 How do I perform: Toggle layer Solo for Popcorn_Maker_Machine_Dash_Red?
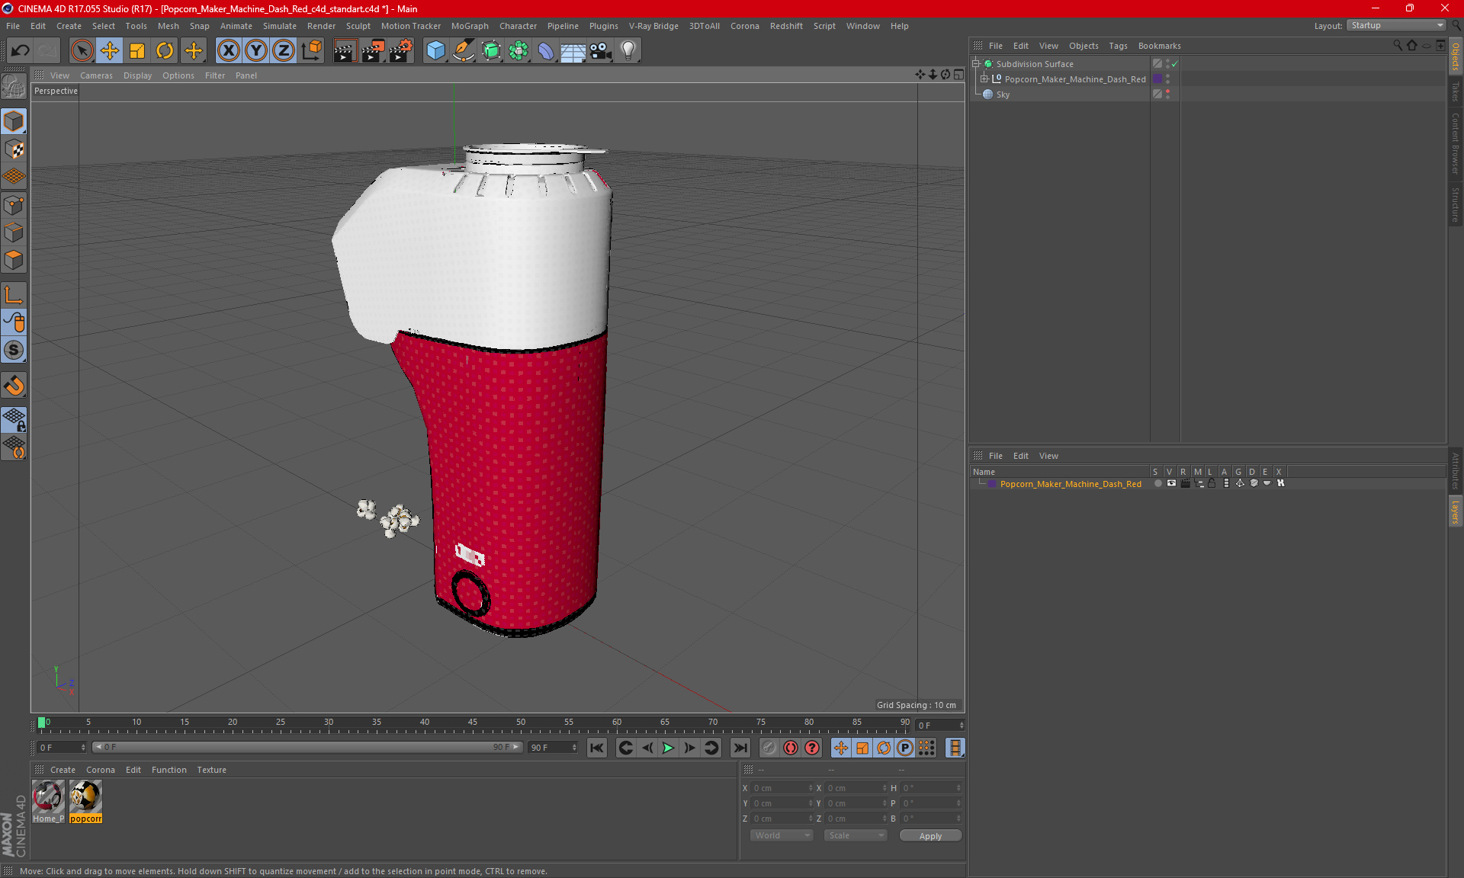[x=1157, y=484]
